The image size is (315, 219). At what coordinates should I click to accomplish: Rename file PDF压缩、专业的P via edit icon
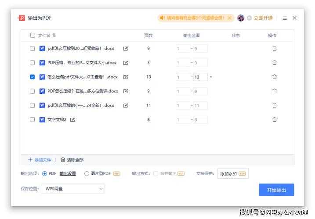[x=126, y=63]
